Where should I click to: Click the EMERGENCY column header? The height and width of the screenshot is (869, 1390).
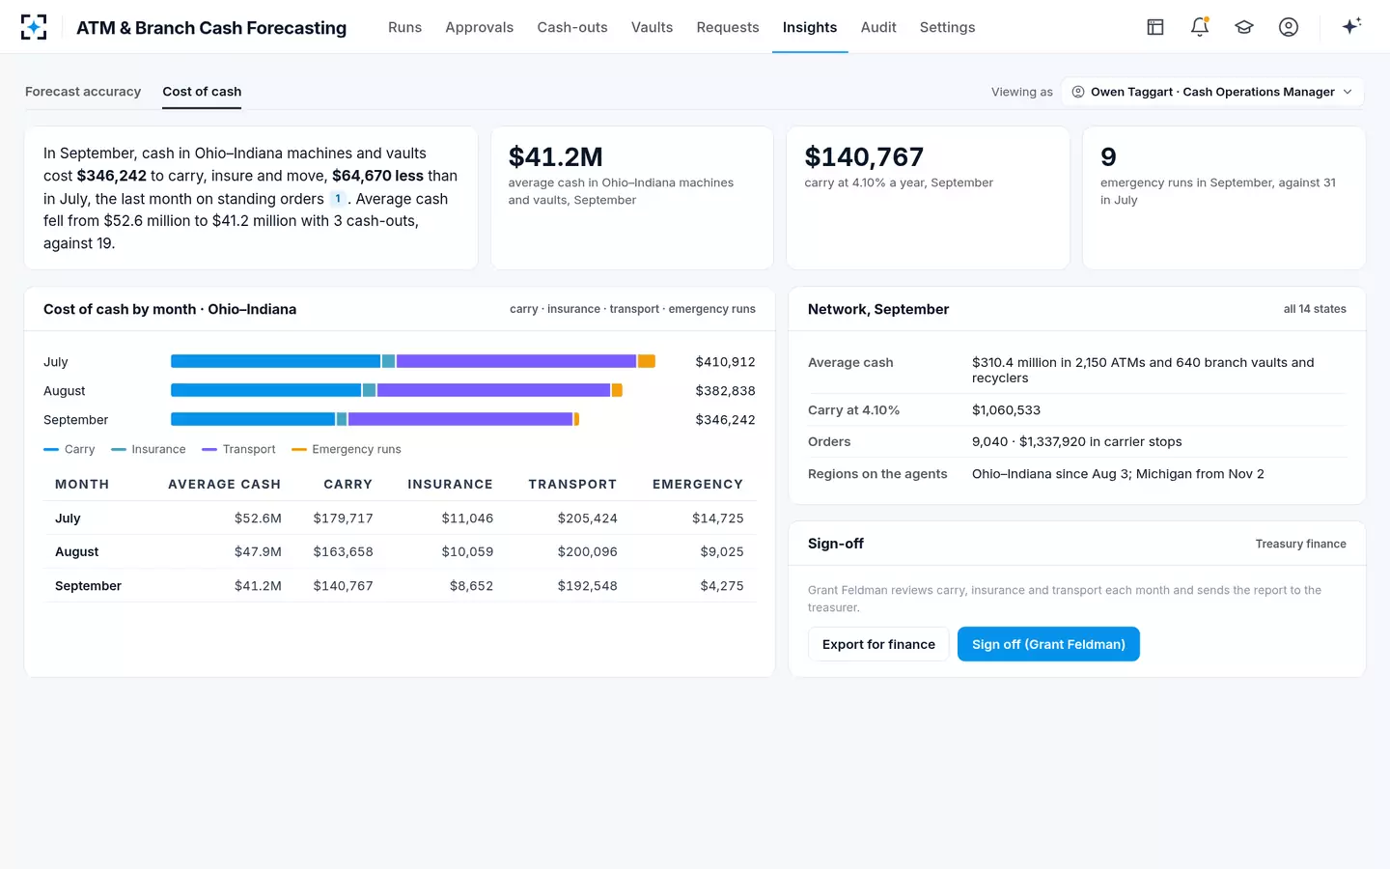click(698, 485)
